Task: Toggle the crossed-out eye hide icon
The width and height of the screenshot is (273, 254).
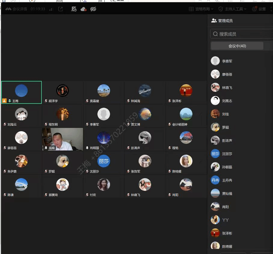Action: click(93, 9)
